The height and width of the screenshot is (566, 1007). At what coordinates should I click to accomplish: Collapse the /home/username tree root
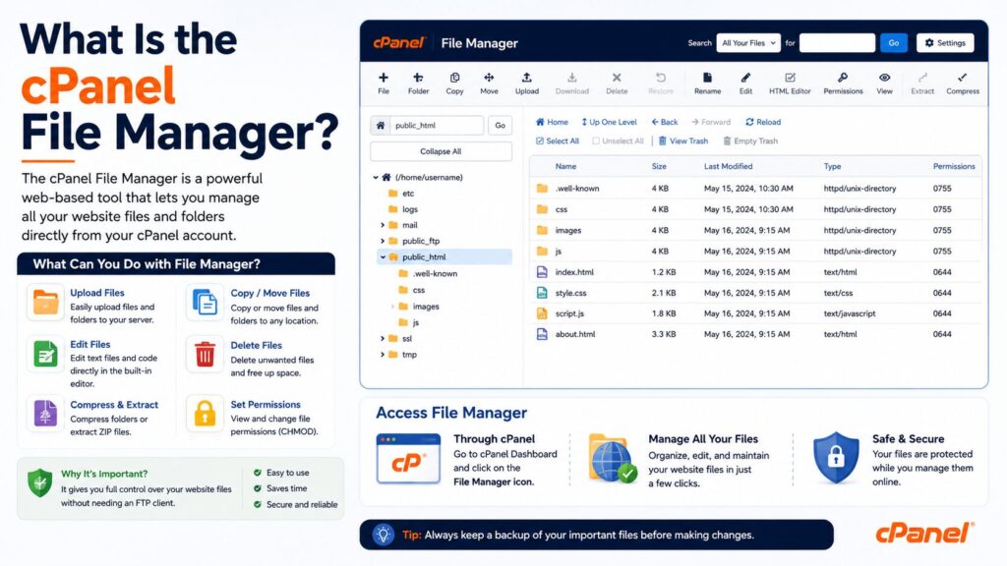pyautogui.click(x=376, y=177)
